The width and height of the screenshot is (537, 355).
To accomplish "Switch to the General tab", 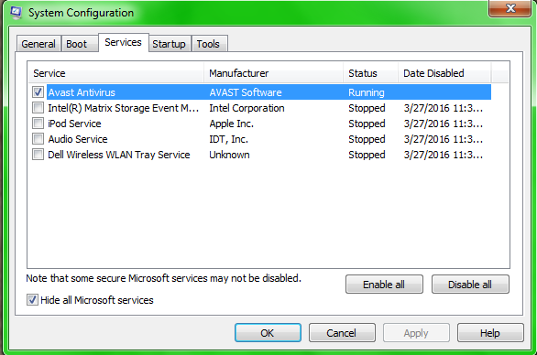I will tap(38, 44).
